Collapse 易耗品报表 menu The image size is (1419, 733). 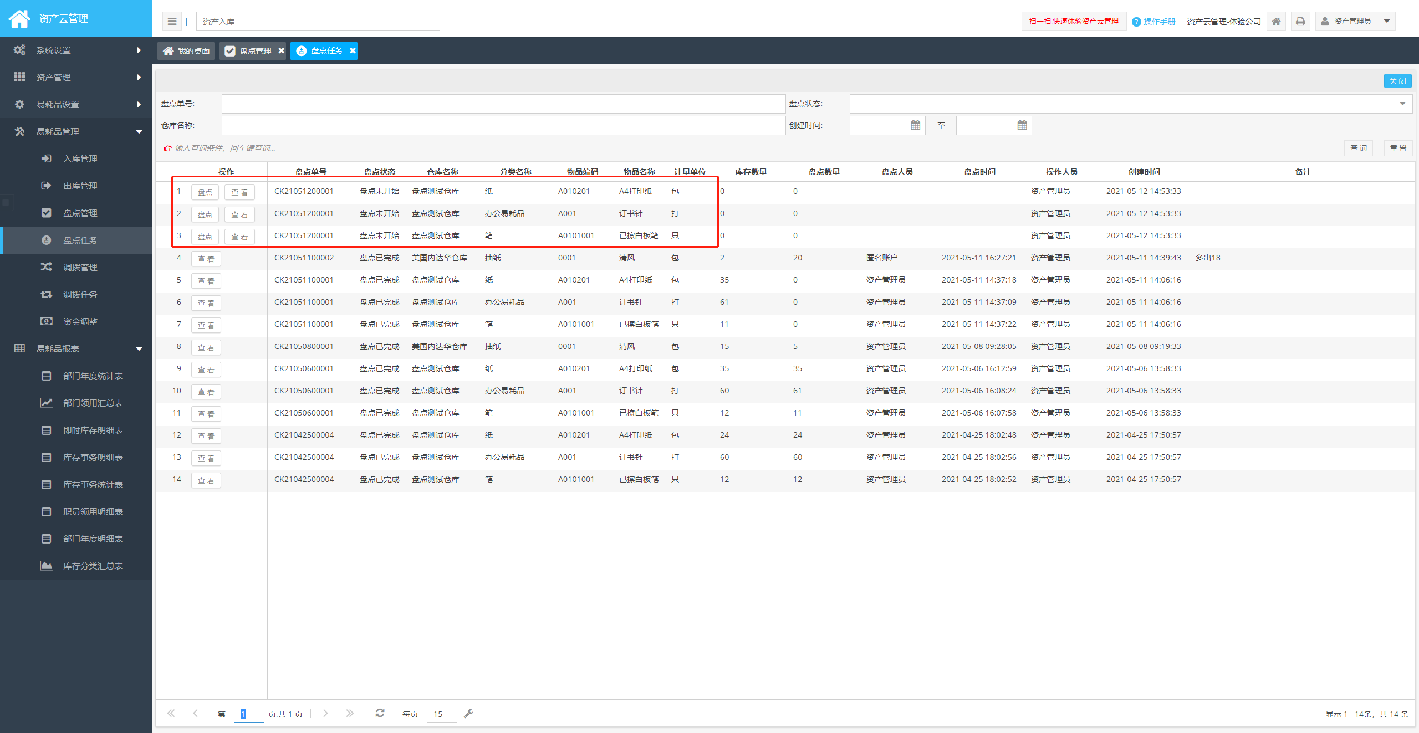coord(76,348)
